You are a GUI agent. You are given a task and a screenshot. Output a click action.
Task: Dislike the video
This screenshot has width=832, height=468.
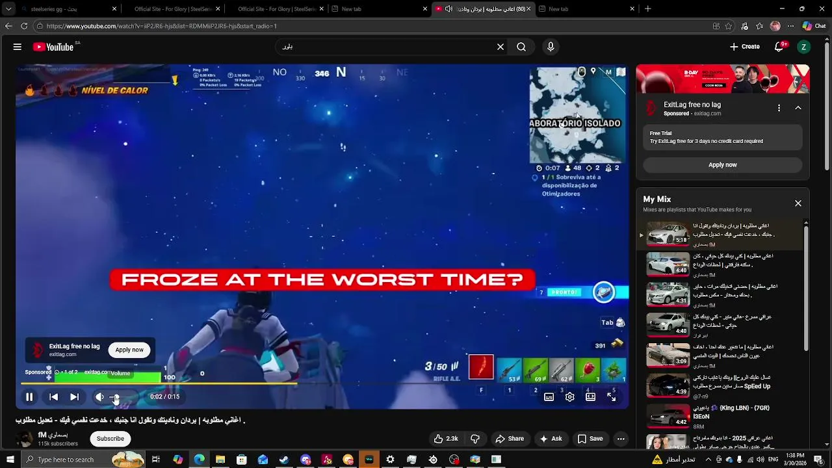(x=475, y=439)
